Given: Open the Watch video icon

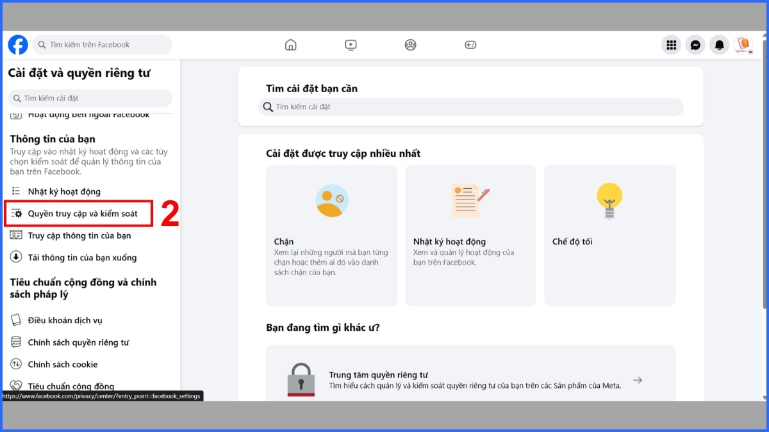Looking at the screenshot, I should (351, 45).
